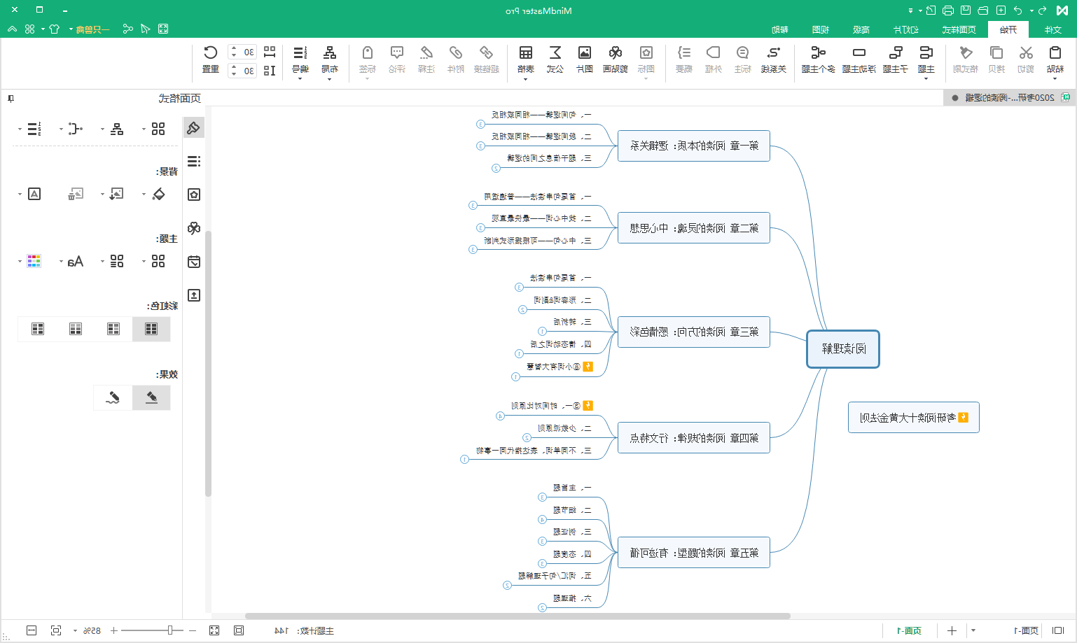Select the node 第三章 阅读的方向:感情色彩
The image size is (1077, 643).
click(694, 332)
